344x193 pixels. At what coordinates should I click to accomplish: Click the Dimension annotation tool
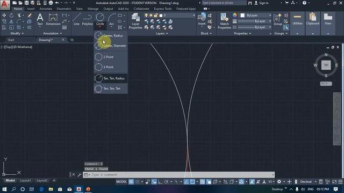click(x=53, y=19)
